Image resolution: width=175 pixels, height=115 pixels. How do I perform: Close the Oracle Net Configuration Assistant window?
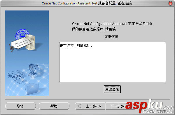click(170, 3)
